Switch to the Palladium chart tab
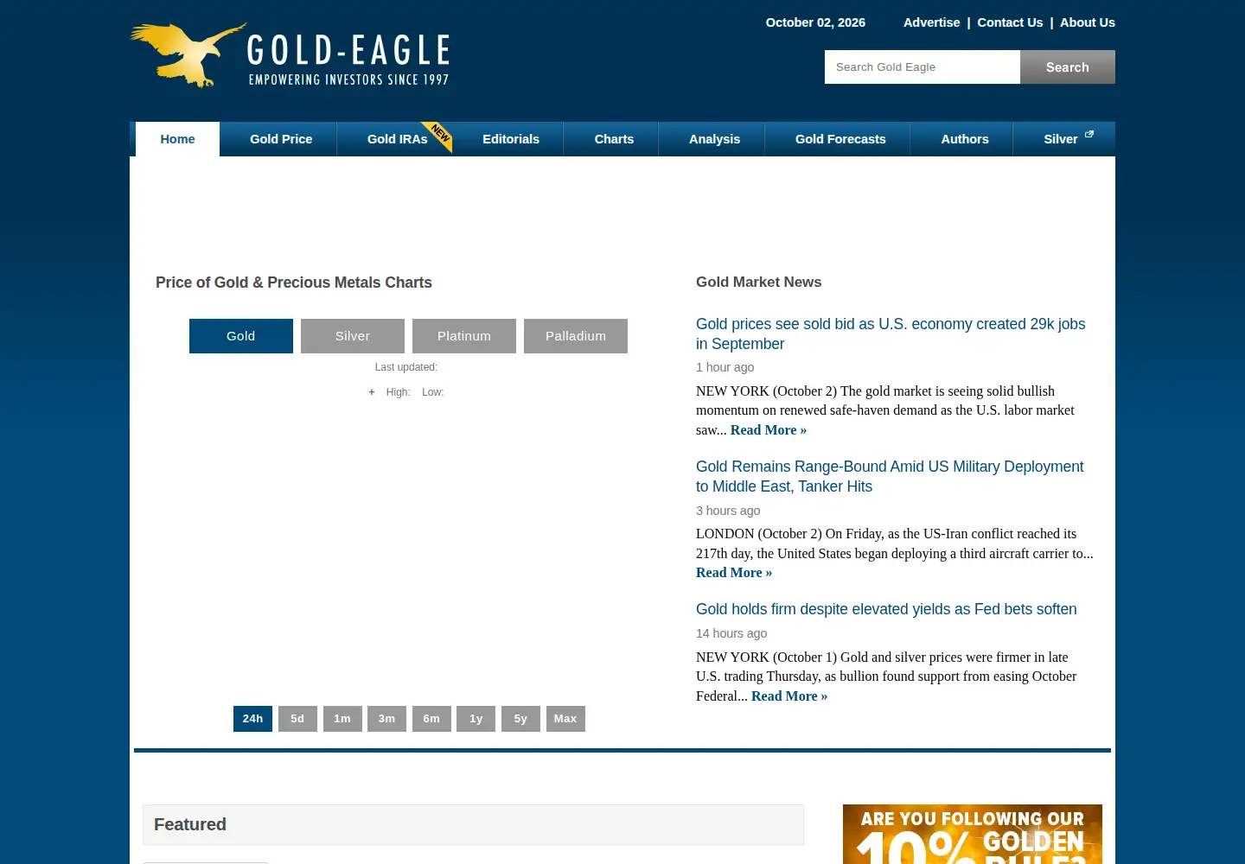 click(576, 336)
